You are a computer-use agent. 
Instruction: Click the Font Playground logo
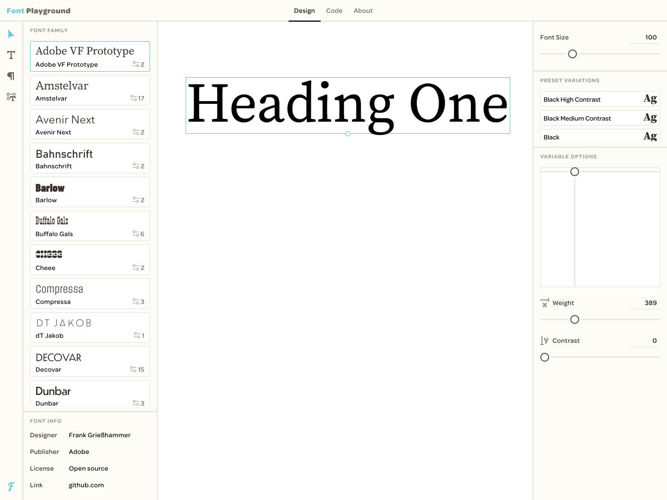point(38,11)
